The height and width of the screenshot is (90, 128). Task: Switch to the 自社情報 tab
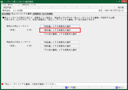6,14
